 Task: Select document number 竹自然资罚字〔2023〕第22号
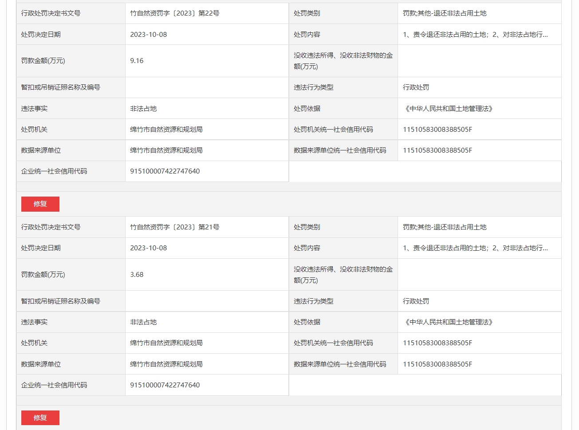(174, 13)
